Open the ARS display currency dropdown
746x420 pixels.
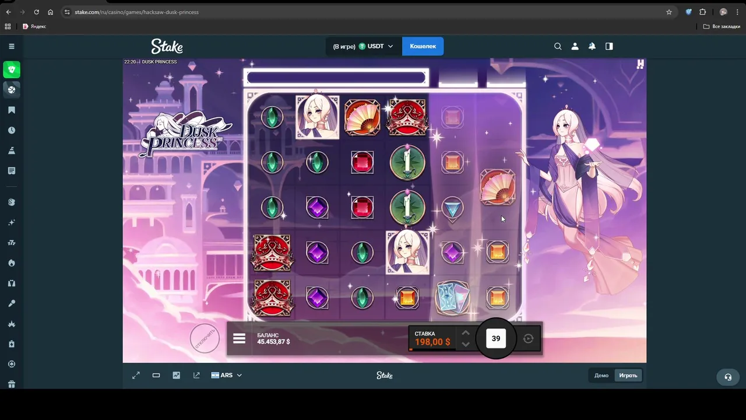pos(227,375)
